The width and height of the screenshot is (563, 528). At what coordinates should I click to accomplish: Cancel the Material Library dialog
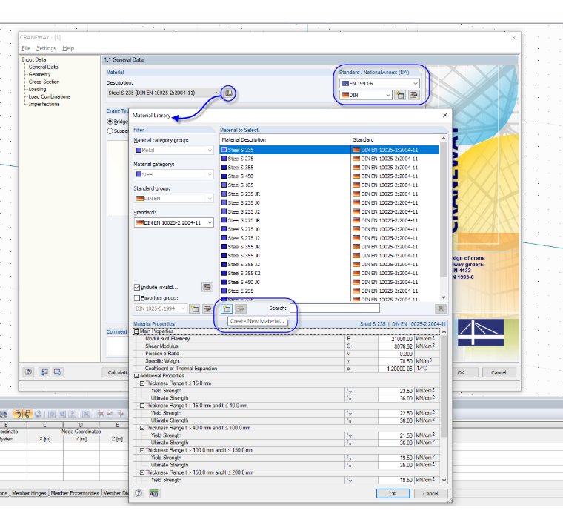tap(430, 493)
